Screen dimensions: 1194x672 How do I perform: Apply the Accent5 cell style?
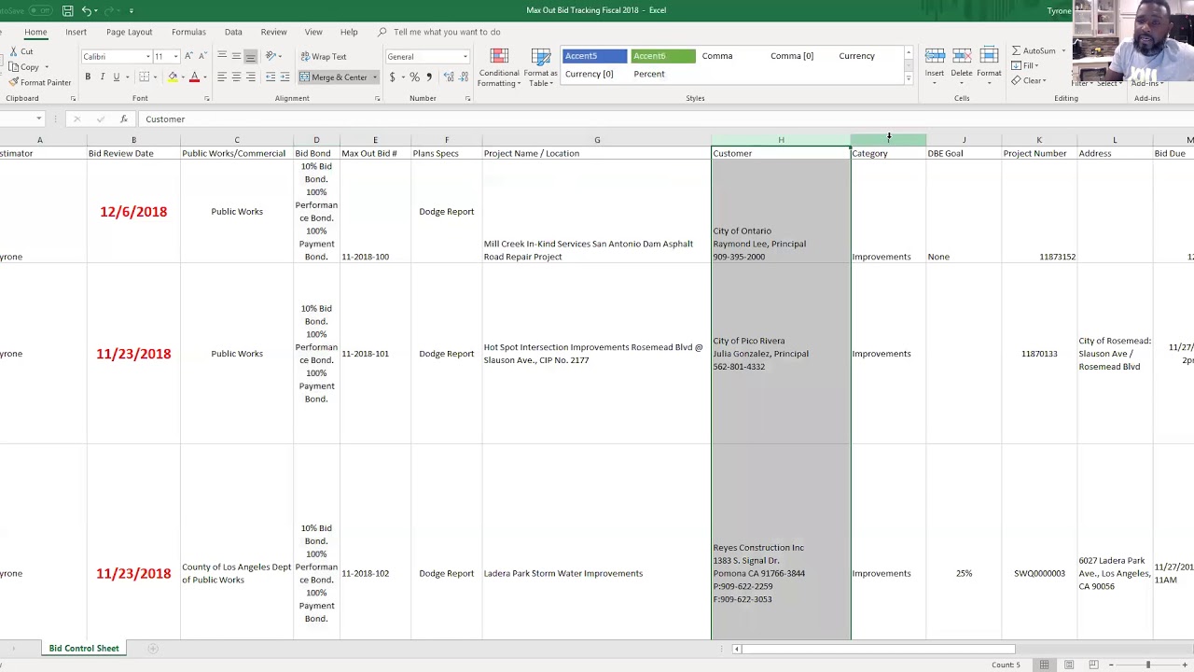595,56
